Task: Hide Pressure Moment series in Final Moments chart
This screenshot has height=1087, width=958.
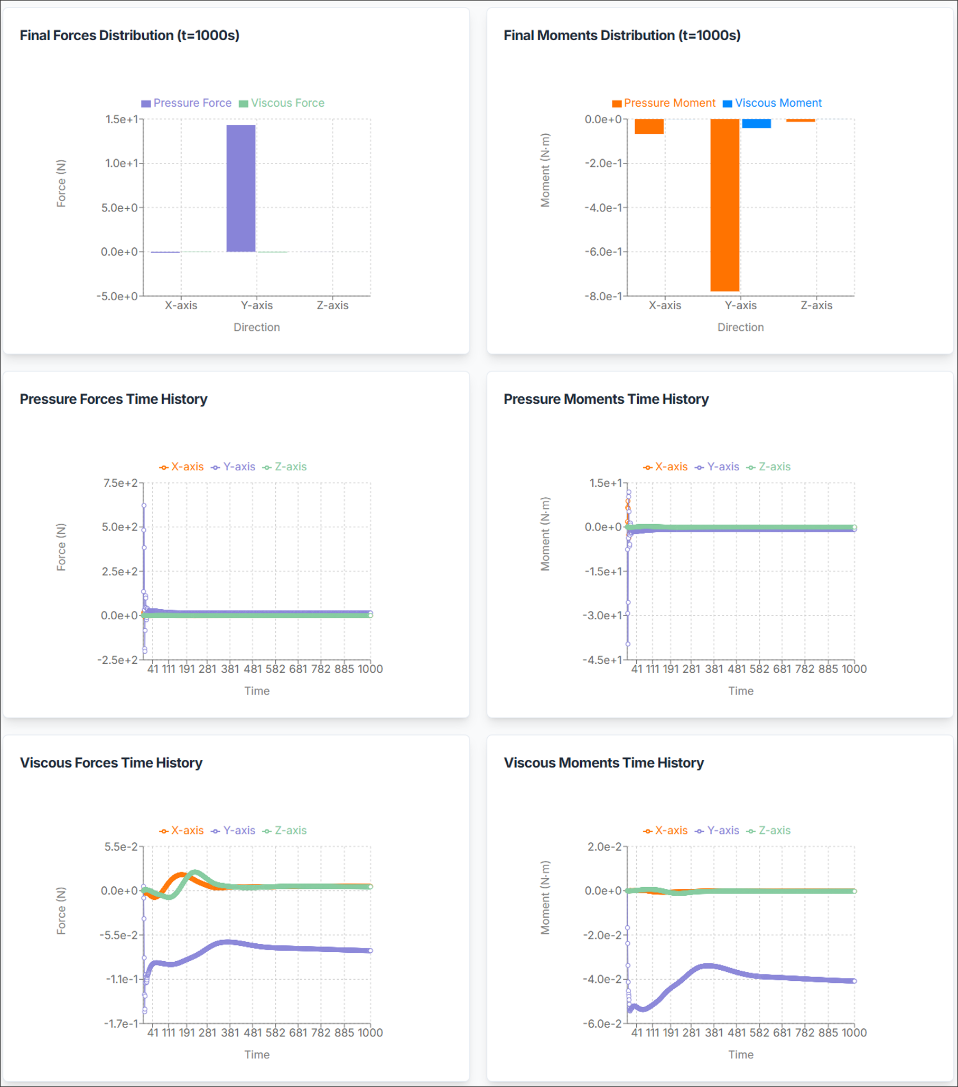Action: pos(664,103)
